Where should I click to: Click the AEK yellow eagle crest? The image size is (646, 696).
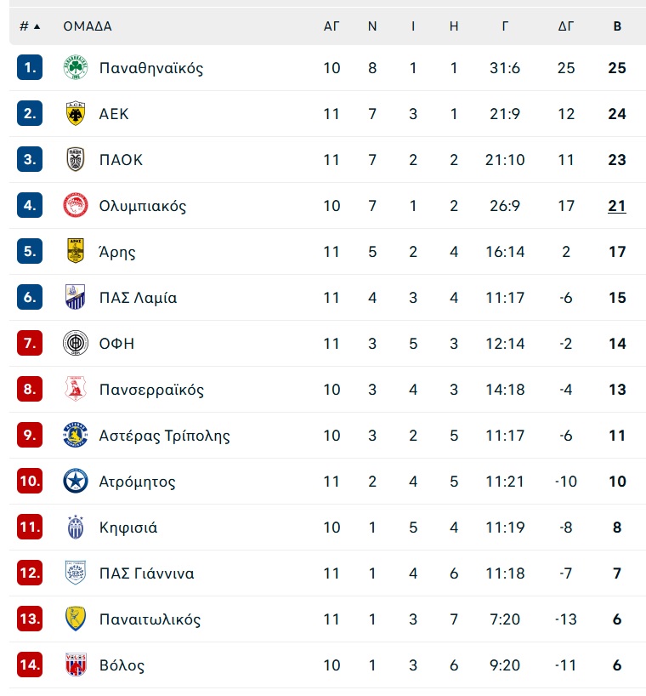(76, 114)
